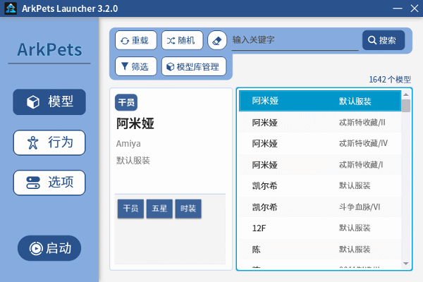The width and height of the screenshot is (423, 282).
Task: Click the model list scroll-down arrow
Action: [x=406, y=264]
